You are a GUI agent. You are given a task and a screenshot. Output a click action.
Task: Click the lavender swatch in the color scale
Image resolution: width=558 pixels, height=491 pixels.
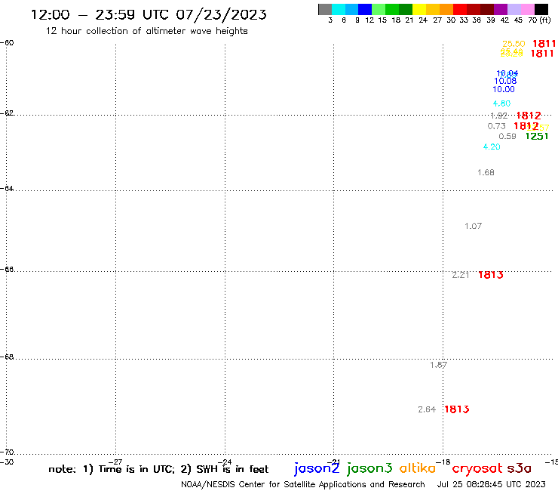tap(514, 9)
